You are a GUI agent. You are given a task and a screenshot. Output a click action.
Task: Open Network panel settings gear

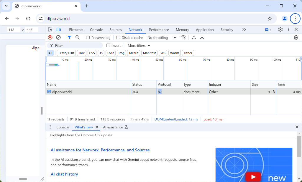click(x=296, y=37)
